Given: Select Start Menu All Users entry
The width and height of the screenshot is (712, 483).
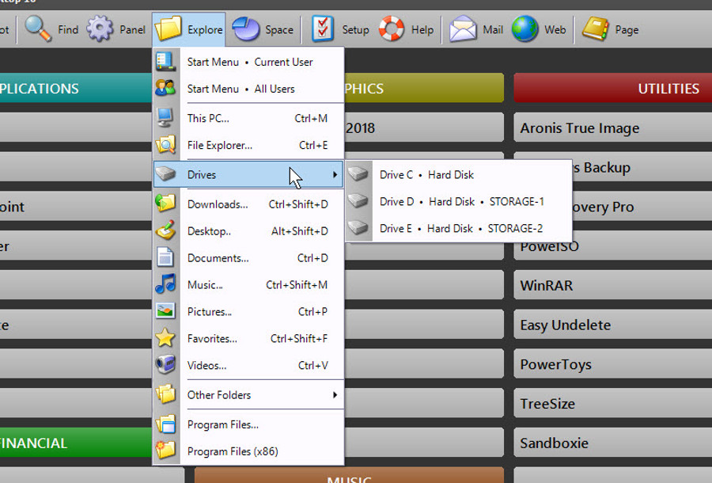Looking at the screenshot, I should click(x=248, y=89).
